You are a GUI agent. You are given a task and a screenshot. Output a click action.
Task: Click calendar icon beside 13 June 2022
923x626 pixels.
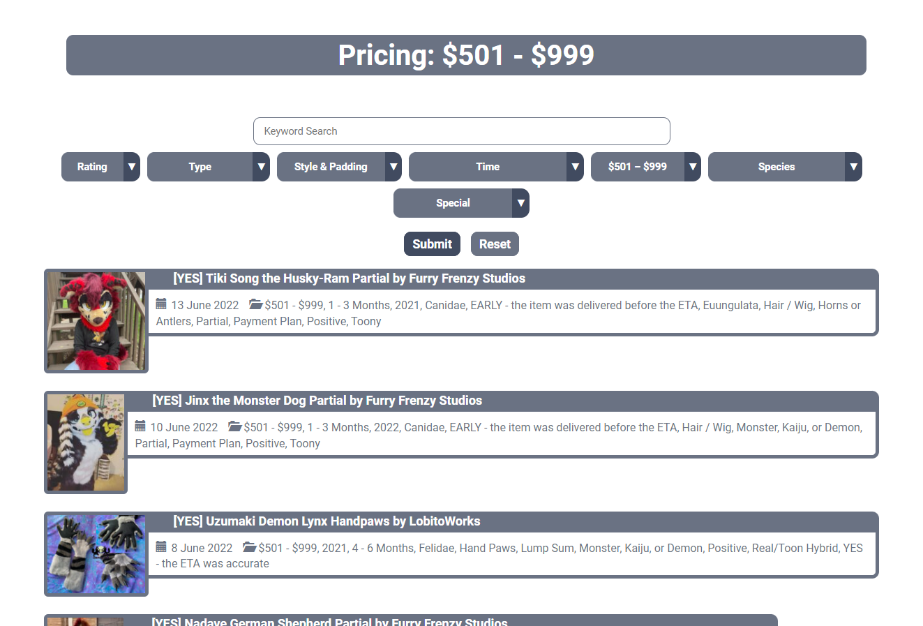[161, 304]
